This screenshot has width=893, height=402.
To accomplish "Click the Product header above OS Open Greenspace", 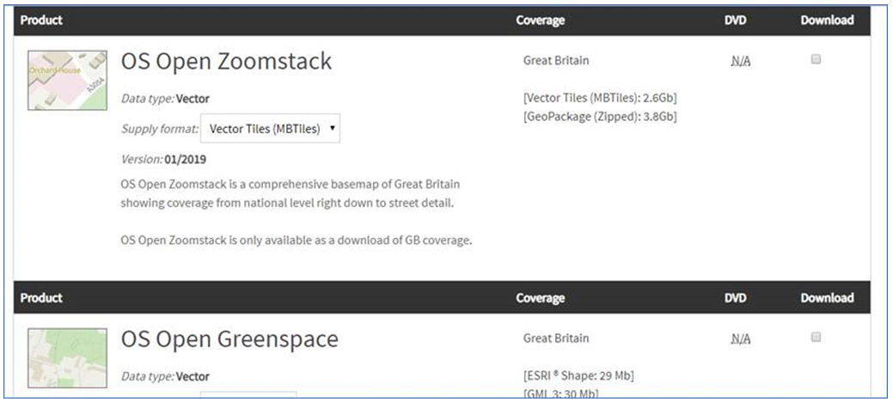I will coord(41,298).
